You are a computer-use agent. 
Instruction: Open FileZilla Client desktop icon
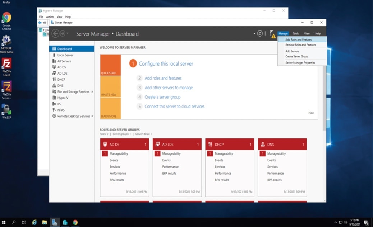point(6,67)
